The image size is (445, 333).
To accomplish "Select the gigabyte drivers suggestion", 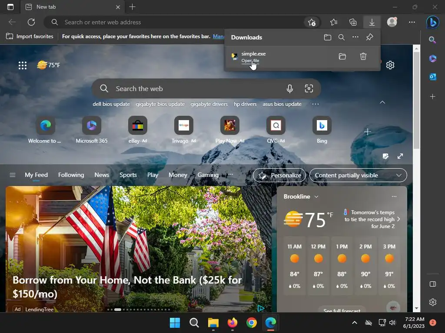I will tap(209, 104).
